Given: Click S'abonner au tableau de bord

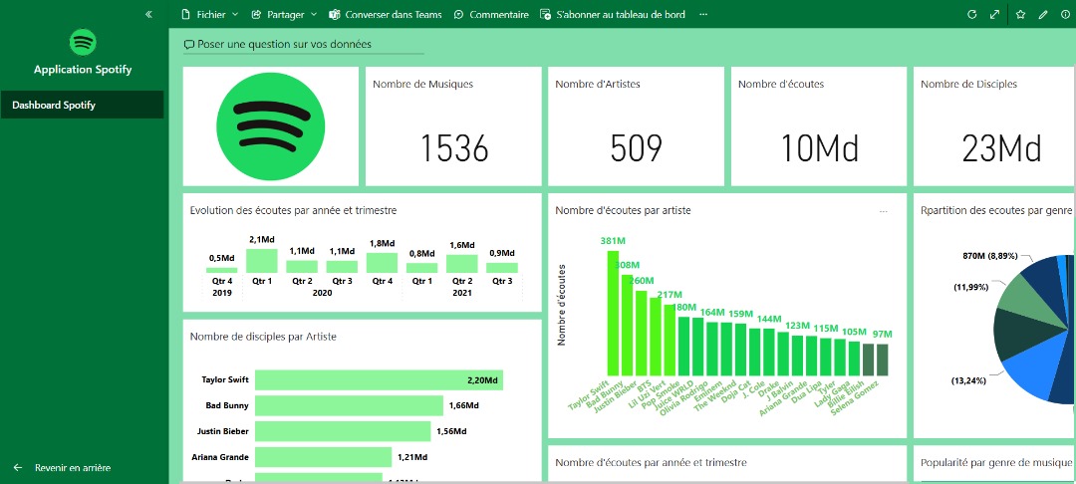Looking at the screenshot, I should tap(612, 15).
